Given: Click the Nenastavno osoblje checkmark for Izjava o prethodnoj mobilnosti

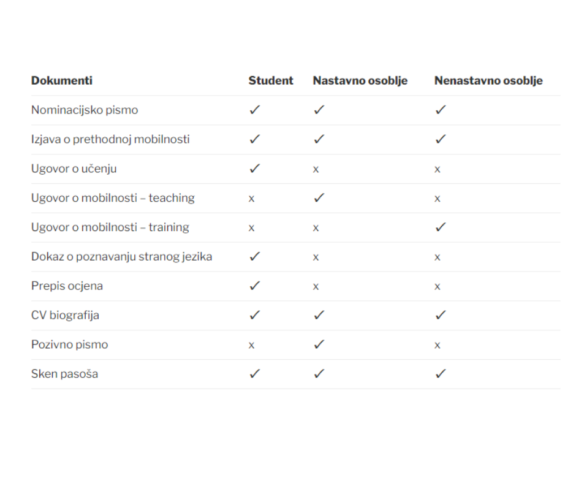Looking at the screenshot, I should click(441, 139).
